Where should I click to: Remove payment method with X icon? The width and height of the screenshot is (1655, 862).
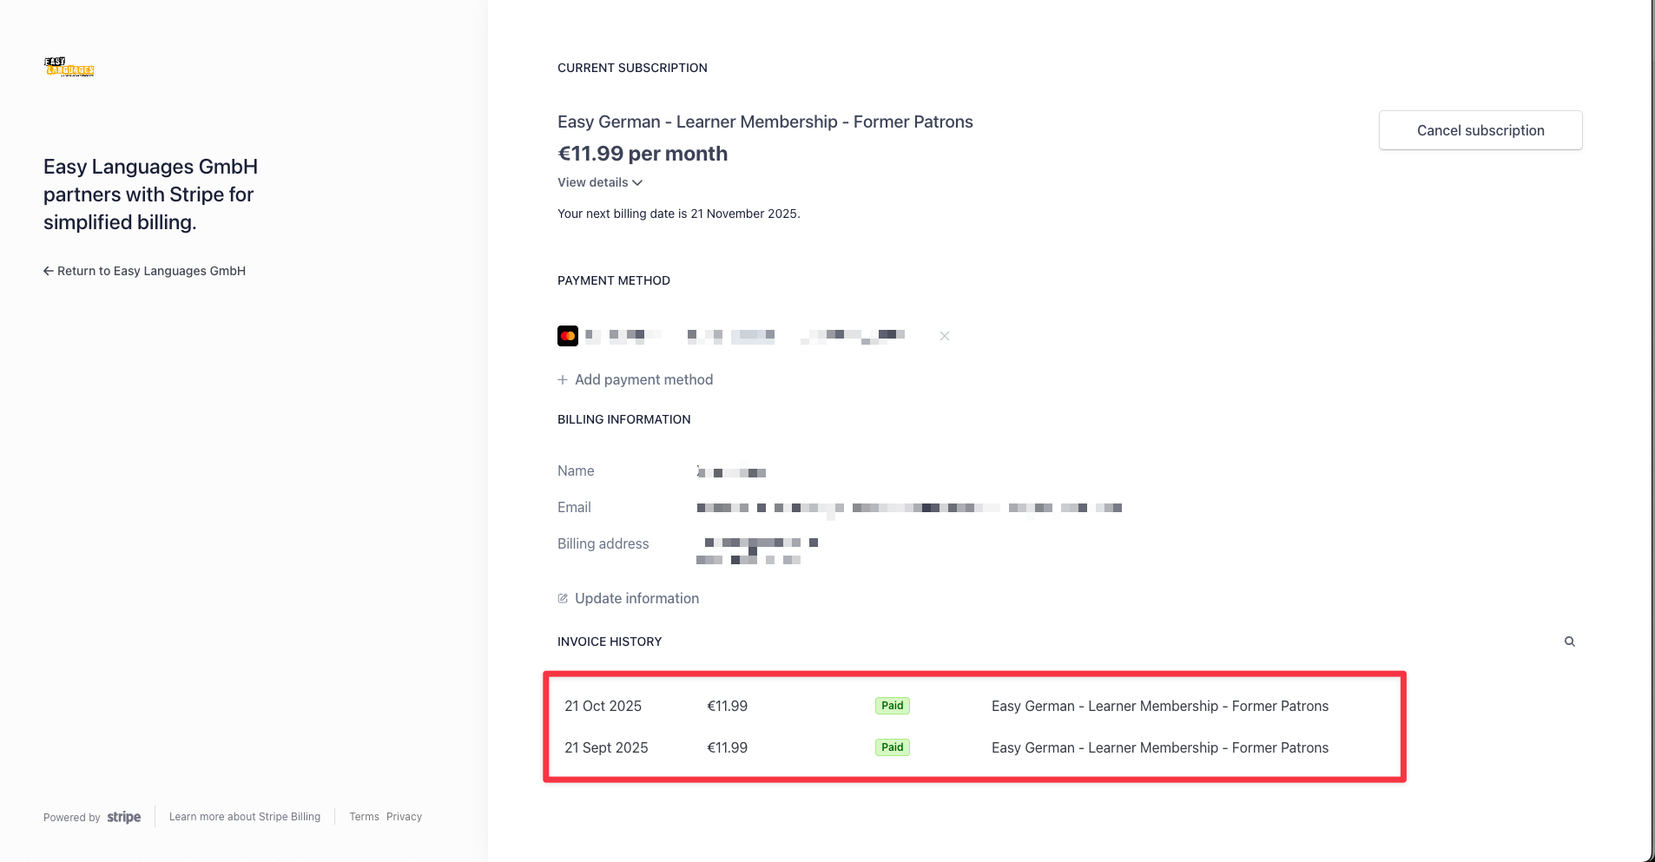(944, 336)
